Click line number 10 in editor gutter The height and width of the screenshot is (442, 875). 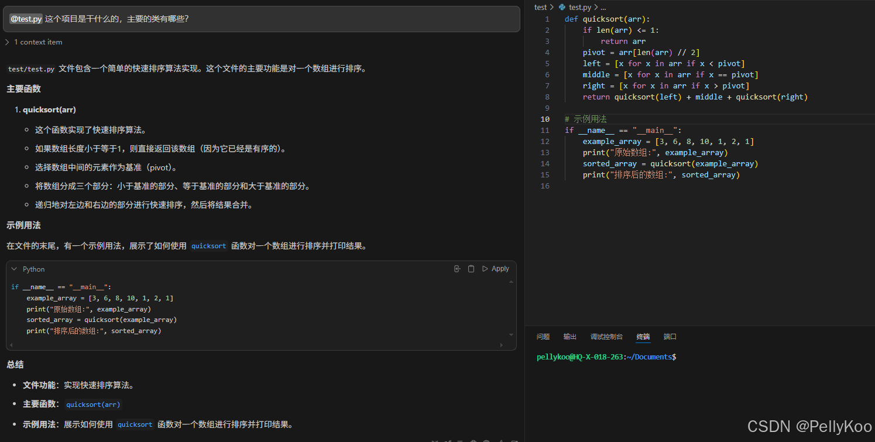coord(545,119)
